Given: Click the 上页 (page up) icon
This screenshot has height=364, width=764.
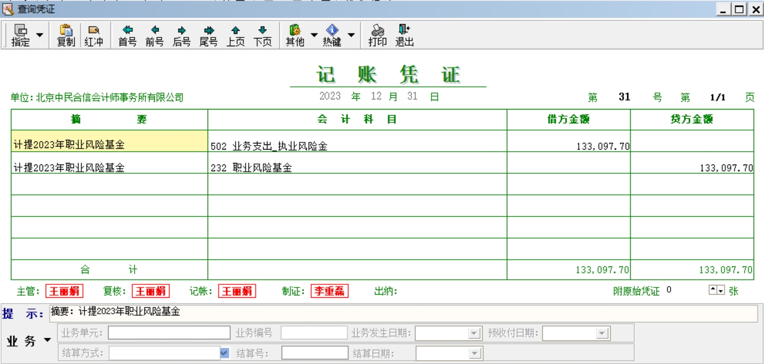Looking at the screenshot, I should coord(235,35).
